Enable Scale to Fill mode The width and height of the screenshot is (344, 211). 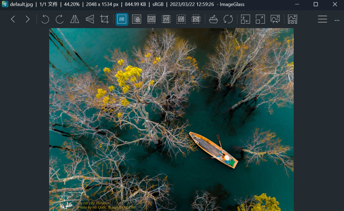196,19
